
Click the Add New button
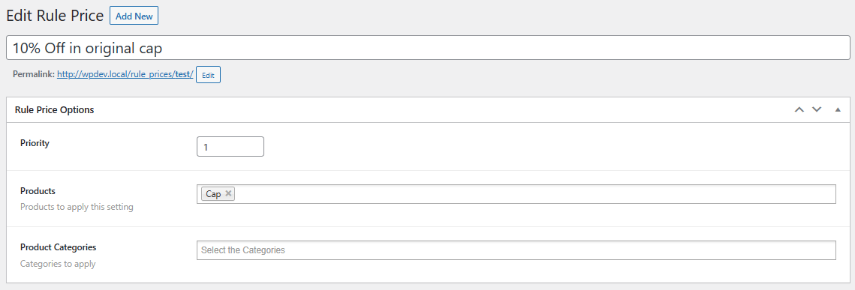tap(134, 16)
